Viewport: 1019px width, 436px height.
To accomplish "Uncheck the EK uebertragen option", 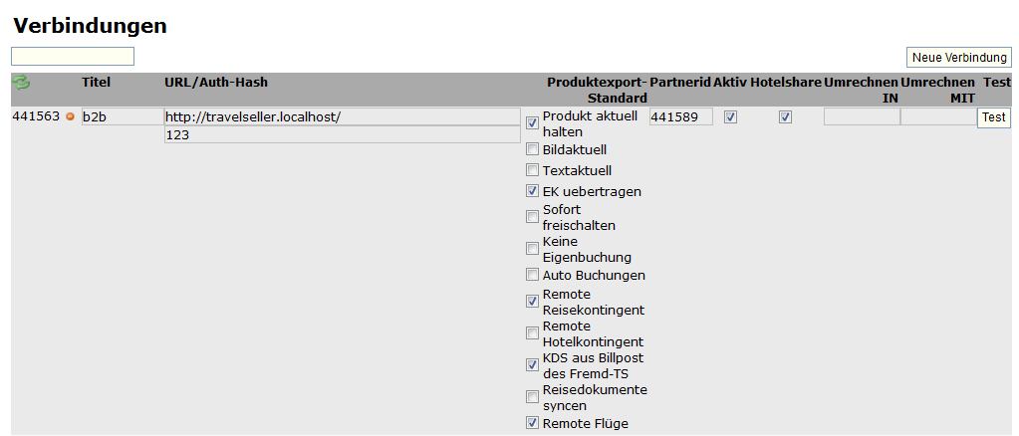I will 533,191.
